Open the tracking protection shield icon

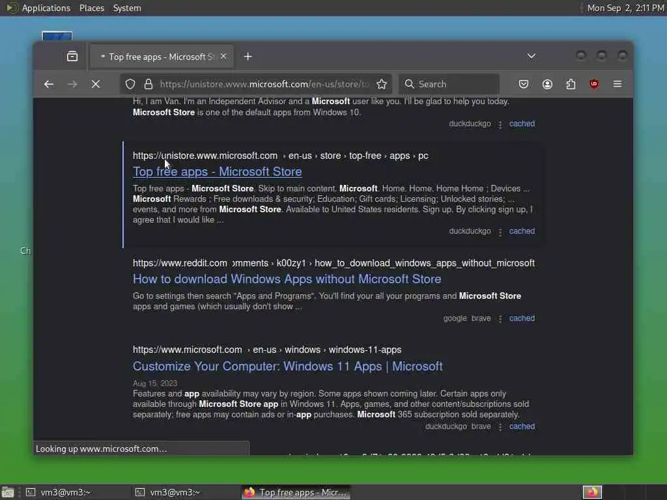click(130, 84)
